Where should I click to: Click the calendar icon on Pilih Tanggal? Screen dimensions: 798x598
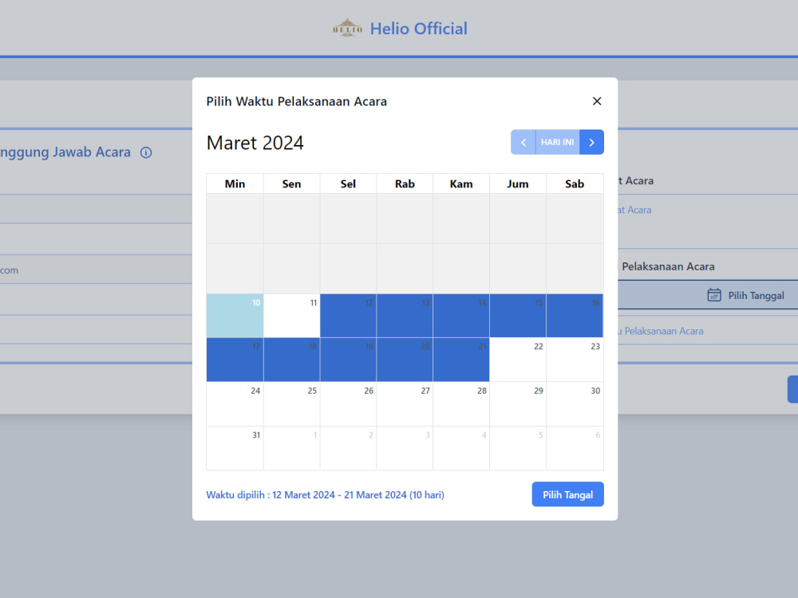pos(713,294)
